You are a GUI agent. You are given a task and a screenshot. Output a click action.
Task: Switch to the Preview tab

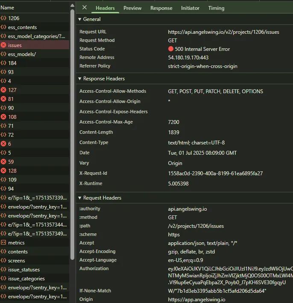point(132,8)
